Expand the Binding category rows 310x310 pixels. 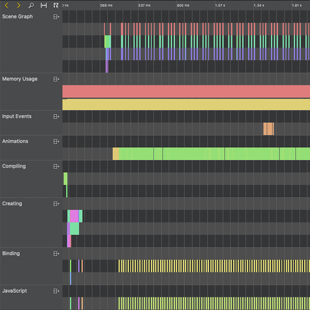tap(56, 254)
